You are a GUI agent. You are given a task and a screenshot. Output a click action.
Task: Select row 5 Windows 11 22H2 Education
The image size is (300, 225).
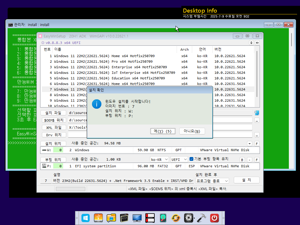pos(148,78)
